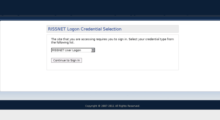Click the pale blue gradient strip above the footer

click(110, 96)
